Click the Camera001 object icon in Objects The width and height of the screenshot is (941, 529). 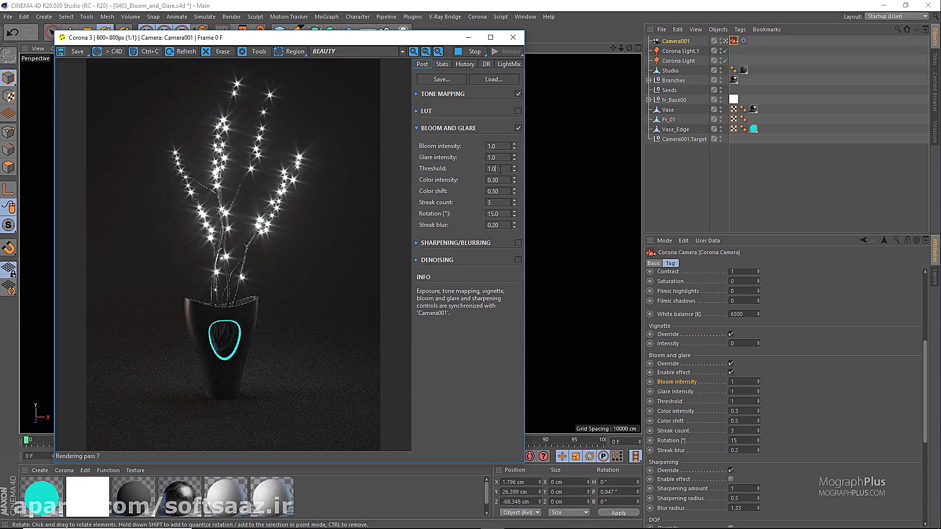656,41
